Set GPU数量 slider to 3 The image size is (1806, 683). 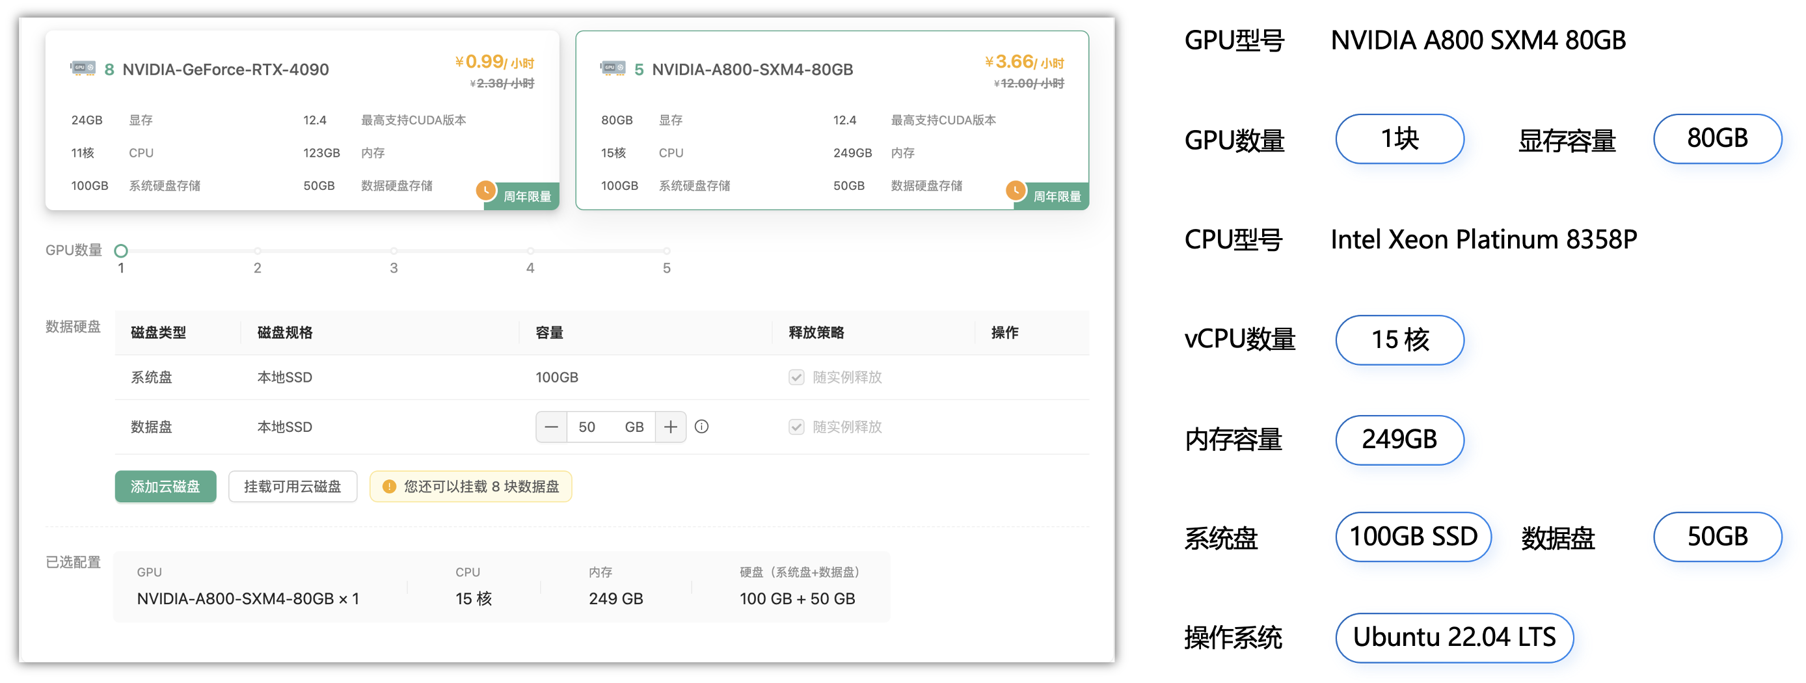point(394,251)
